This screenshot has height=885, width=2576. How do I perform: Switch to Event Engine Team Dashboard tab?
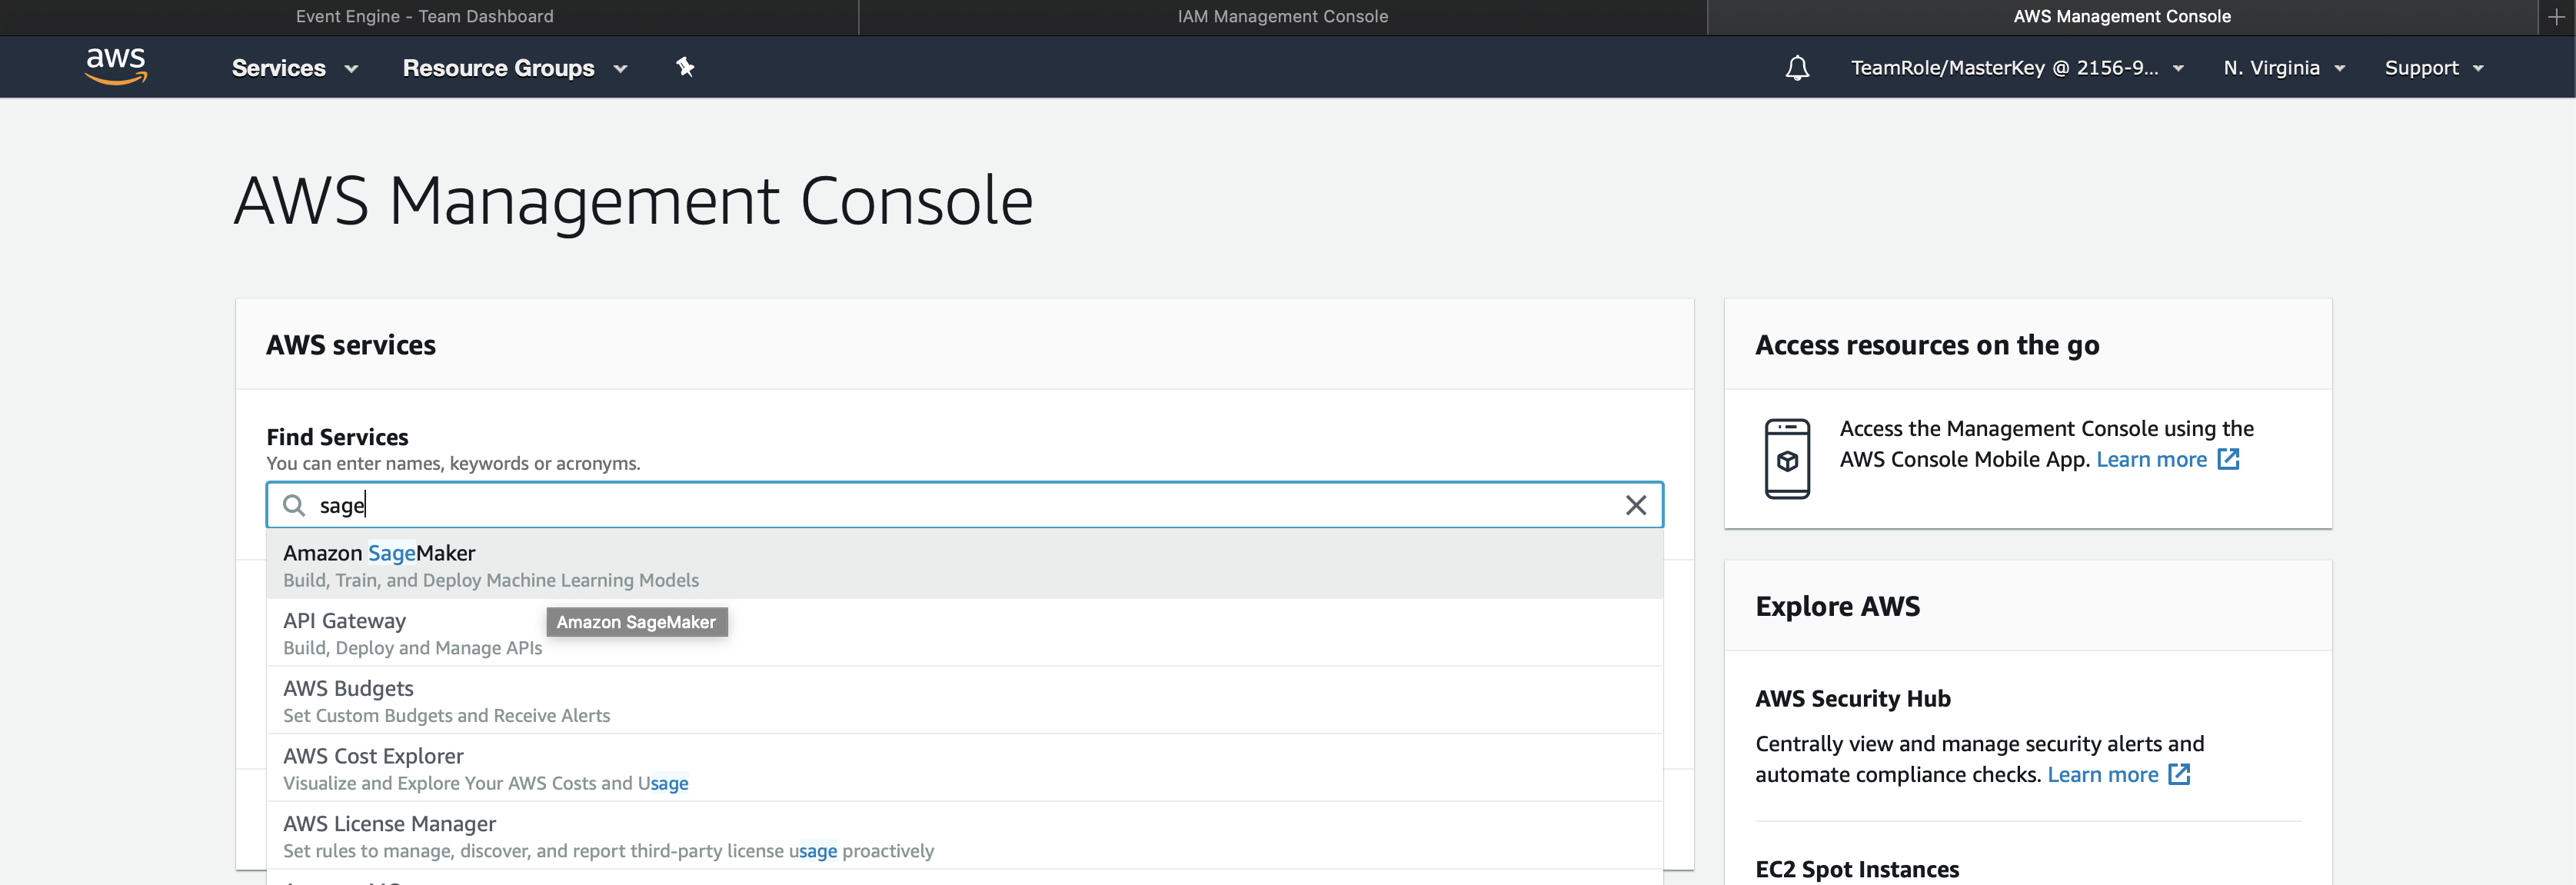coord(425,16)
